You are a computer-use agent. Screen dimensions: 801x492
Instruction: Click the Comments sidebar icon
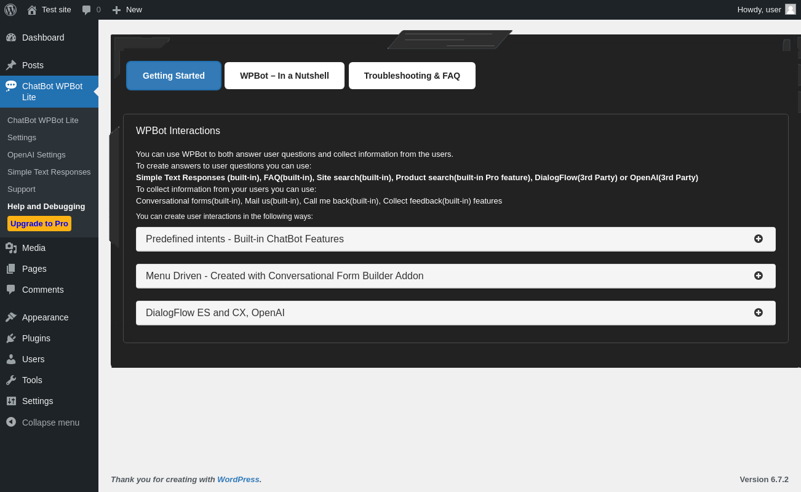pos(11,290)
